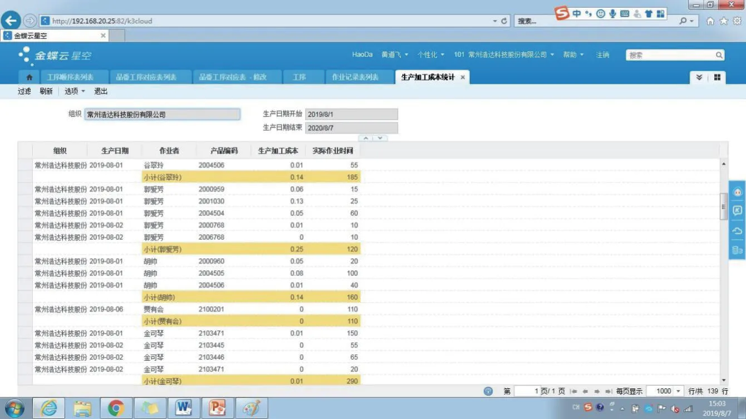
Task: Go to previous page arrow
Action: [x=585, y=391]
